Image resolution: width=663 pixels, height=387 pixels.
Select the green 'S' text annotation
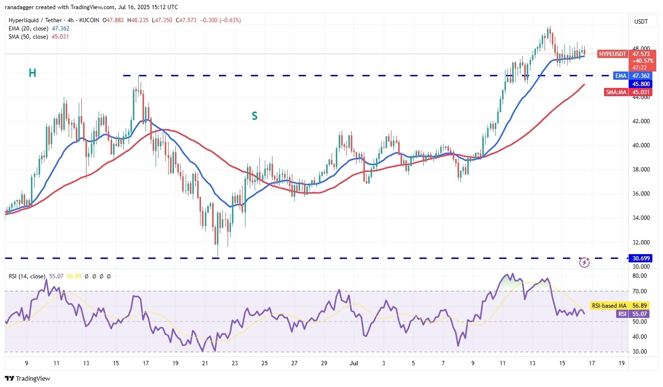pyautogui.click(x=254, y=116)
